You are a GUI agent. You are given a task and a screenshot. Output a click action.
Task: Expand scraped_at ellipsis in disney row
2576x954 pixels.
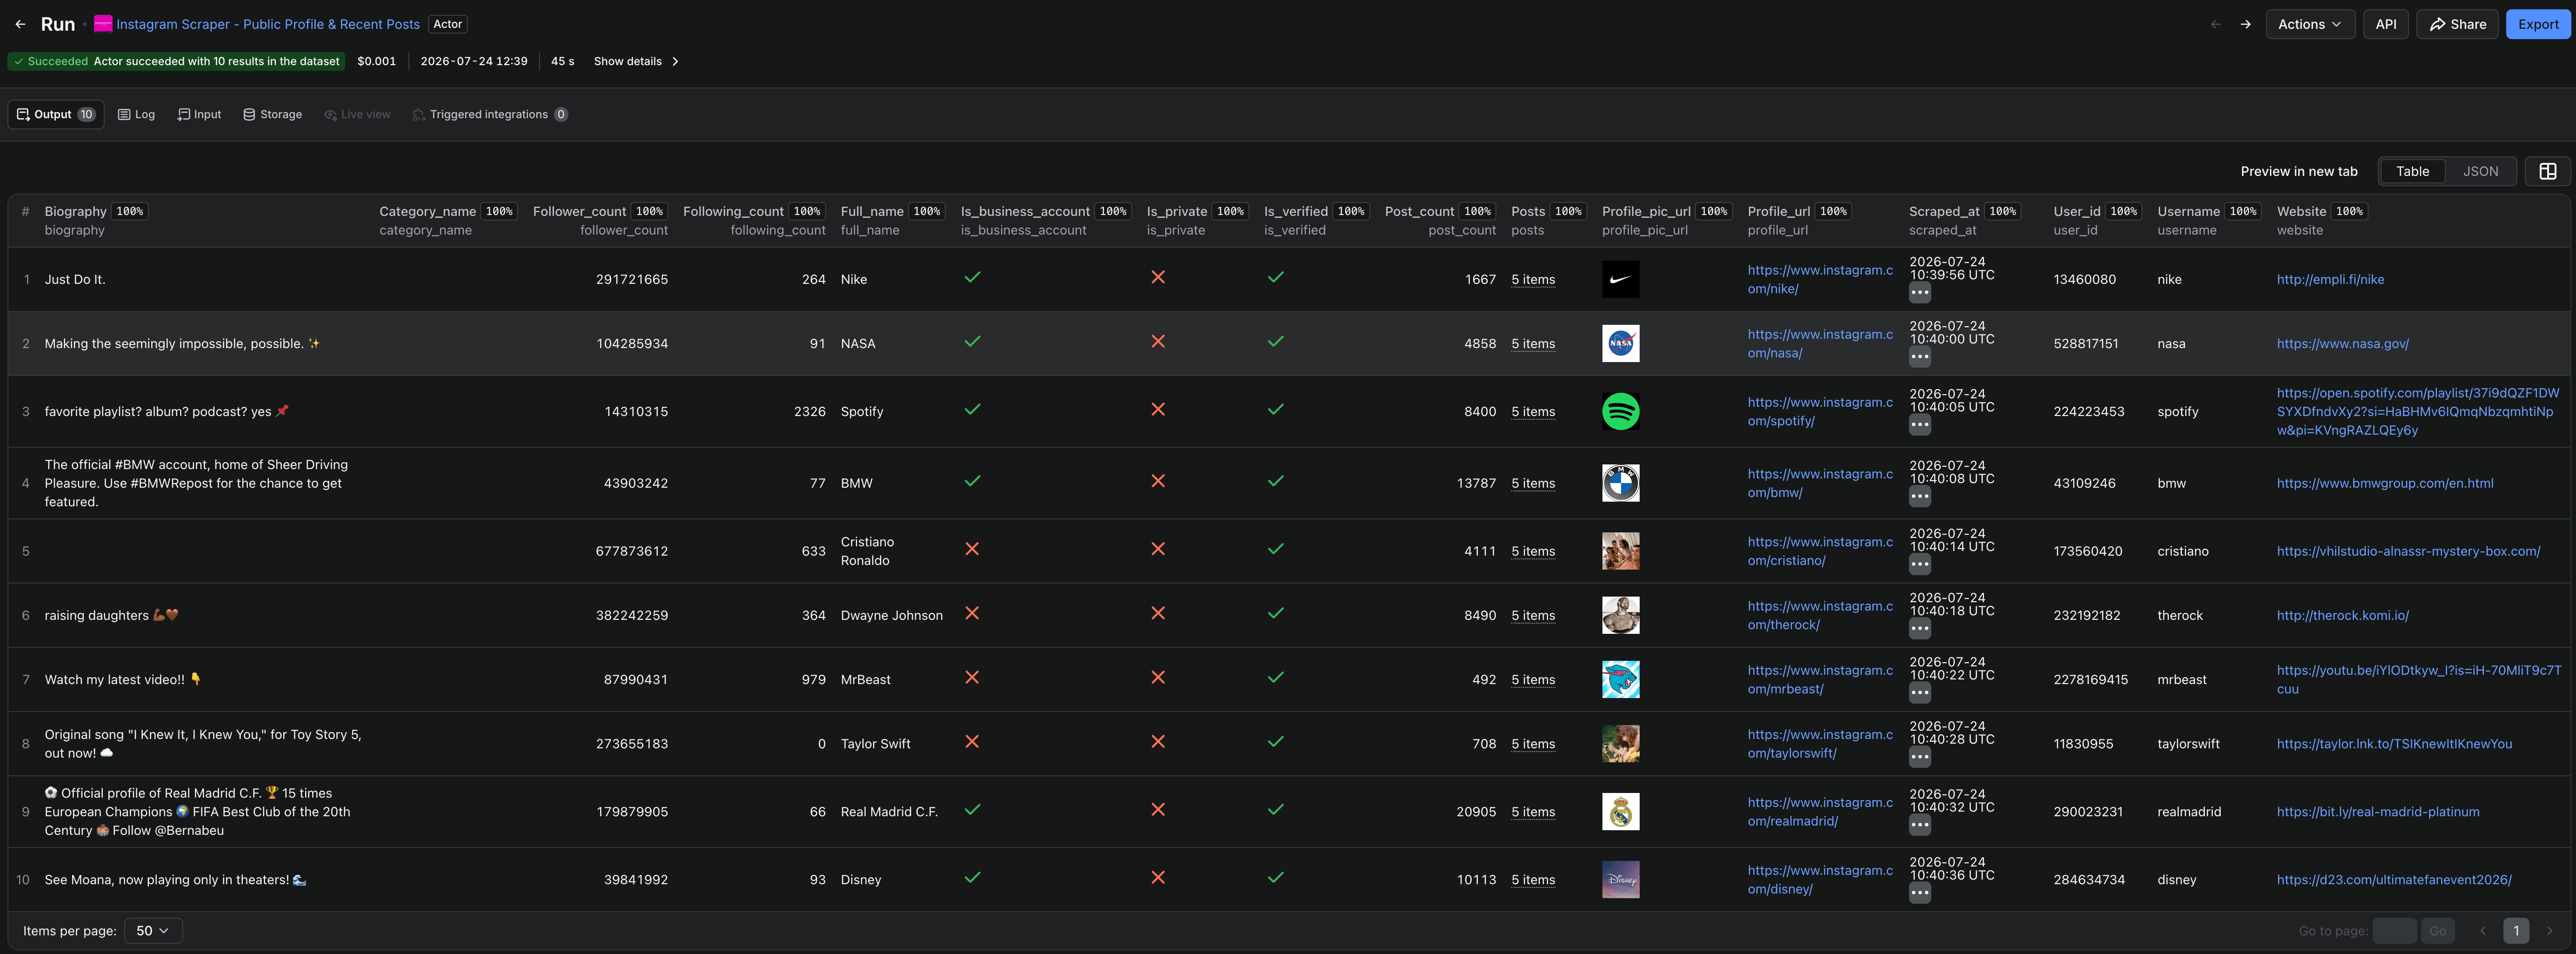[1919, 893]
